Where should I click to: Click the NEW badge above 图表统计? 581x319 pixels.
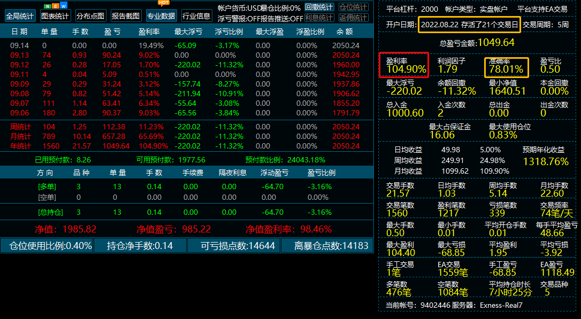[x=56, y=6]
